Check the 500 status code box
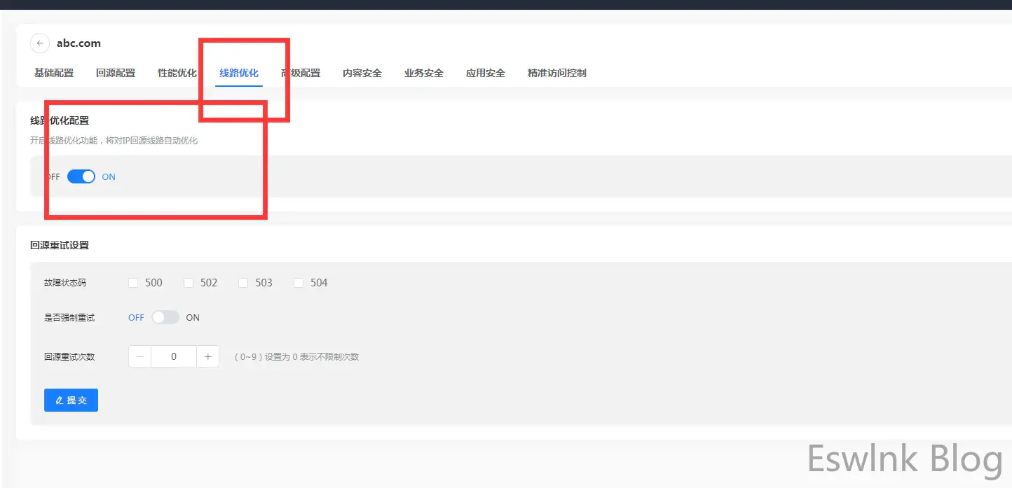 coord(133,283)
